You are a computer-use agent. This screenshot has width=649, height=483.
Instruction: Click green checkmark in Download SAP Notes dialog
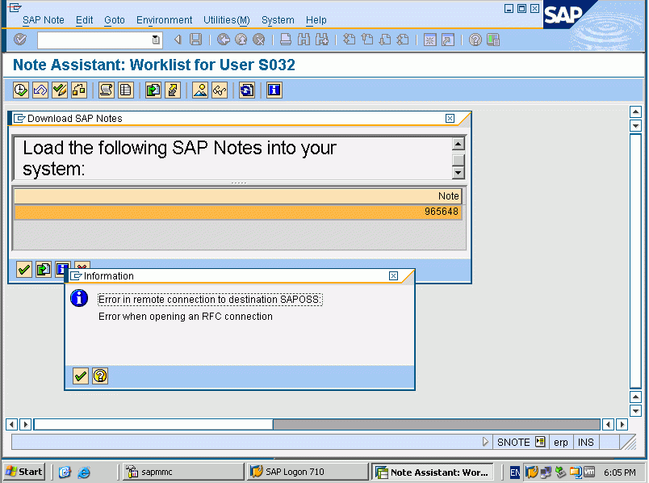click(x=24, y=270)
